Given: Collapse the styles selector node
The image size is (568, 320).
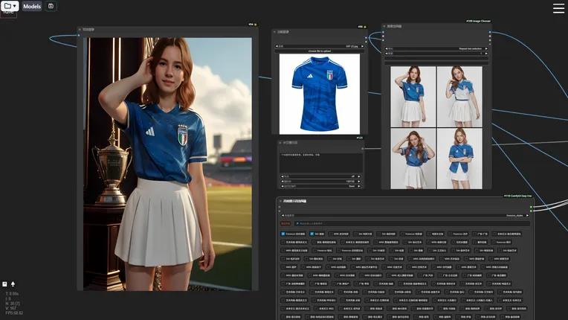Looking at the screenshot, I should 281,201.
